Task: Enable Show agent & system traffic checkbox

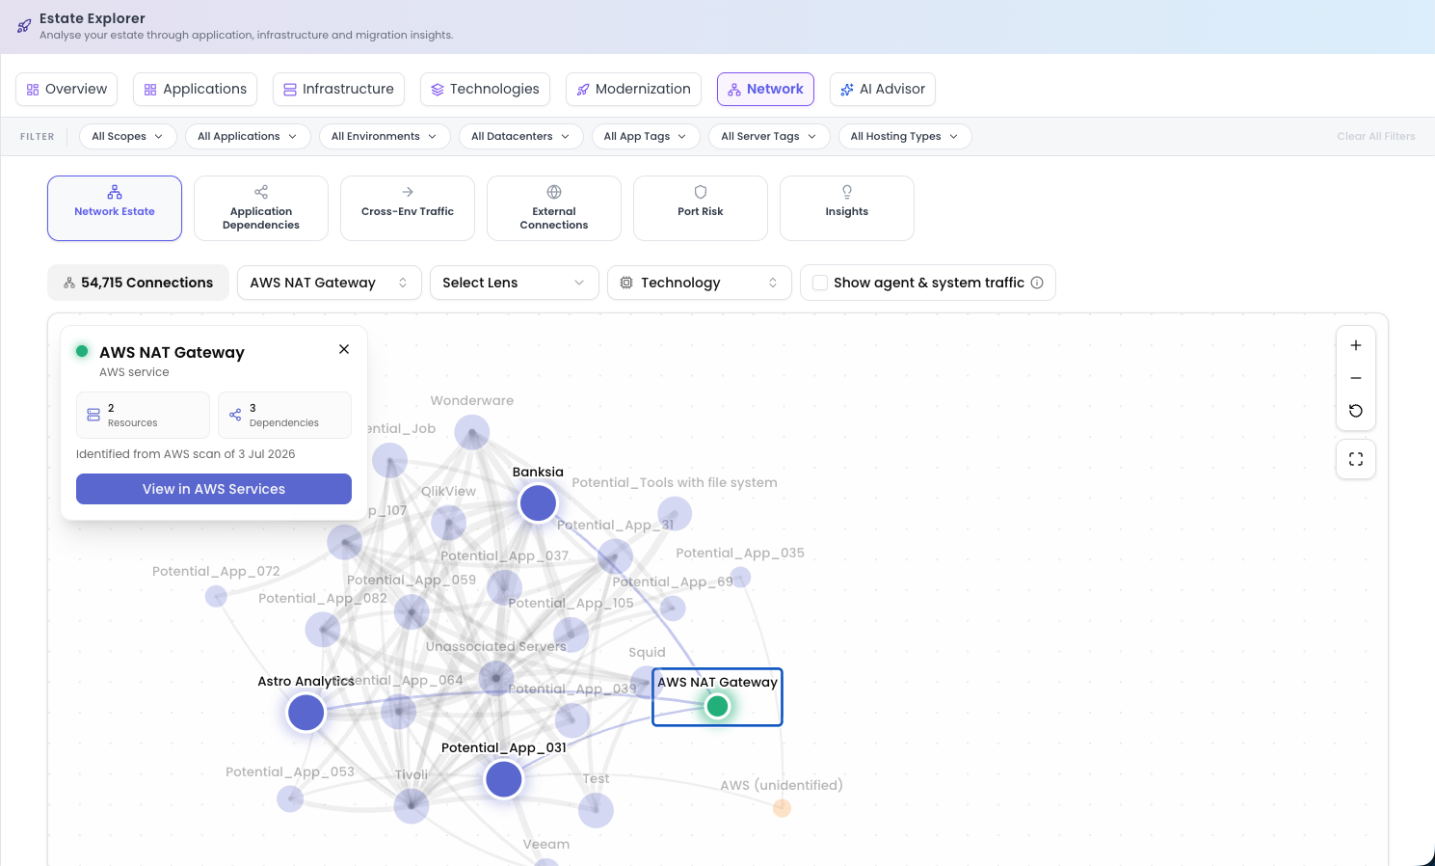Action: pos(820,283)
